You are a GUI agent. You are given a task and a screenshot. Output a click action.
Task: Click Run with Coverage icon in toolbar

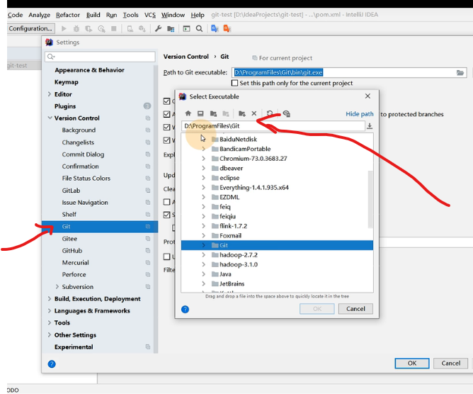[89, 28]
